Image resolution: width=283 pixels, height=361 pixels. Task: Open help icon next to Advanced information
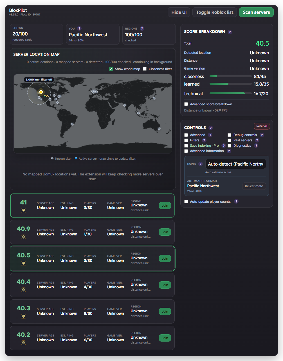[x=229, y=151]
